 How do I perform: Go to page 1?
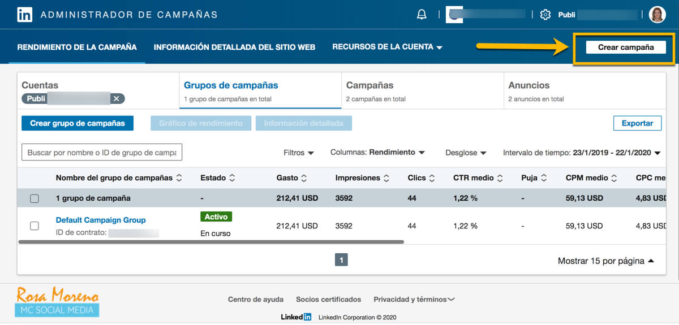[x=341, y=260]
